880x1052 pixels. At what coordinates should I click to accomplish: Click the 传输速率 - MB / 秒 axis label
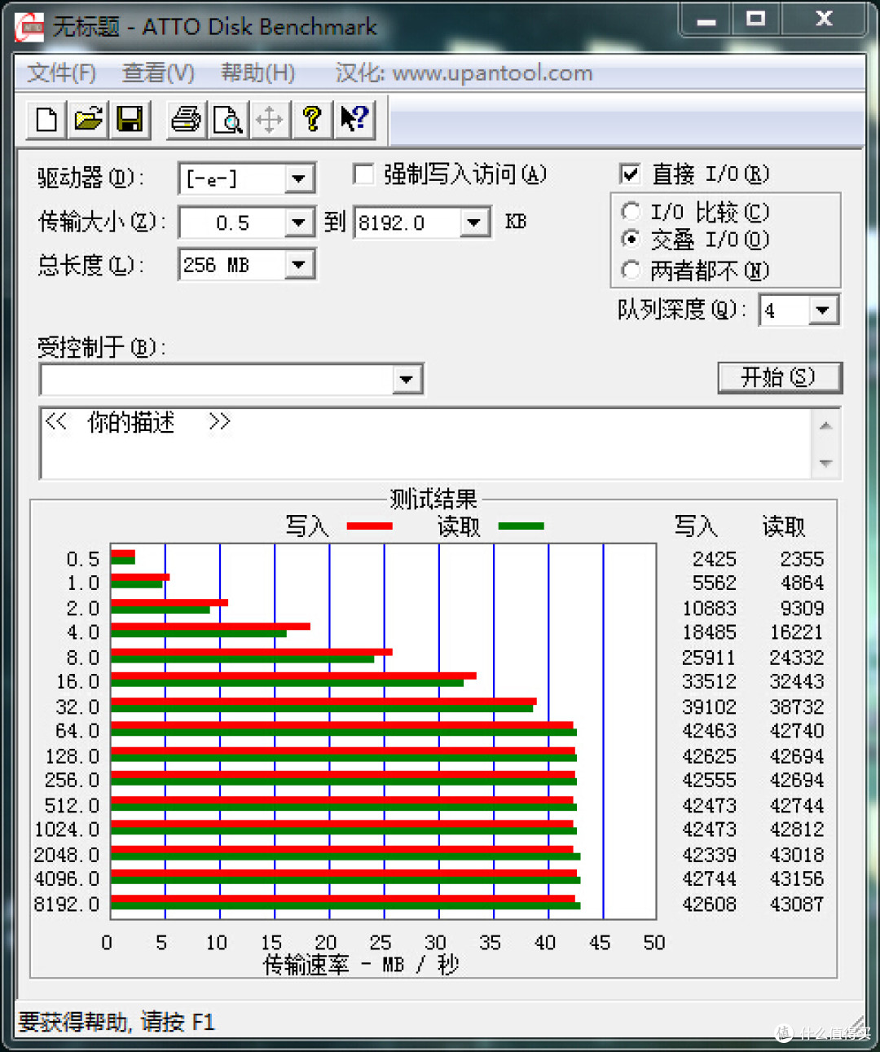[x=361, y=965]
